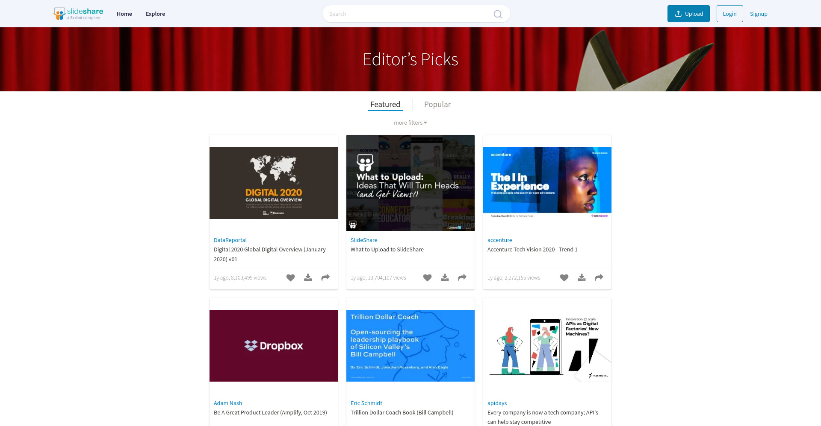The width and height of the screenshot is (821, 426).
Task: Open The I in Experience thumbnail
Action: [547, 183]
